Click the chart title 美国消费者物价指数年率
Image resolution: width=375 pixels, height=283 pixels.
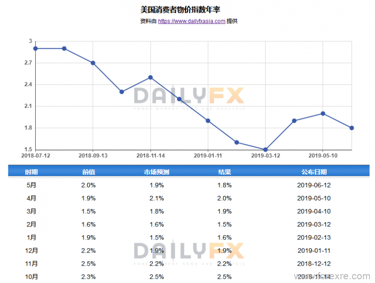tap(180, 9)
